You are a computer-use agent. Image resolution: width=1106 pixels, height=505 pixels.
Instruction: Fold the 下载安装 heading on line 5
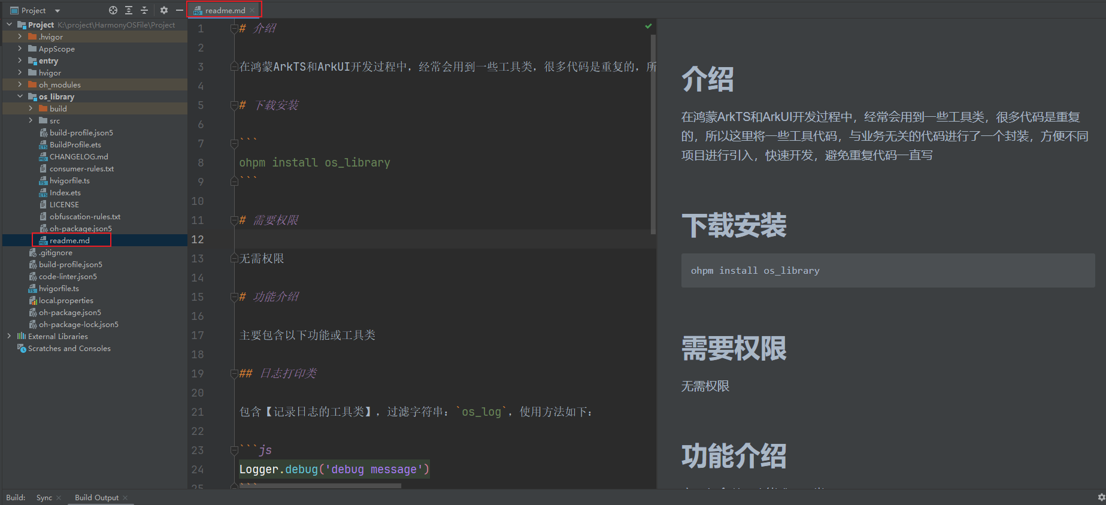234,105
